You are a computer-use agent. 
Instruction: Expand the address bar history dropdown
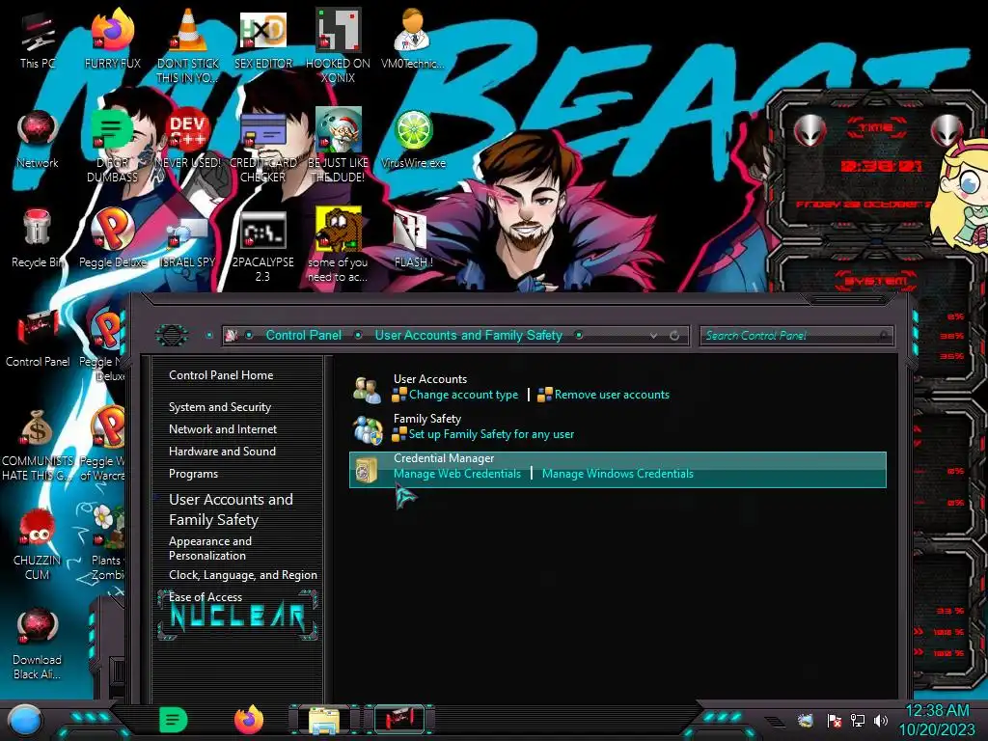[x=653, y=336]
